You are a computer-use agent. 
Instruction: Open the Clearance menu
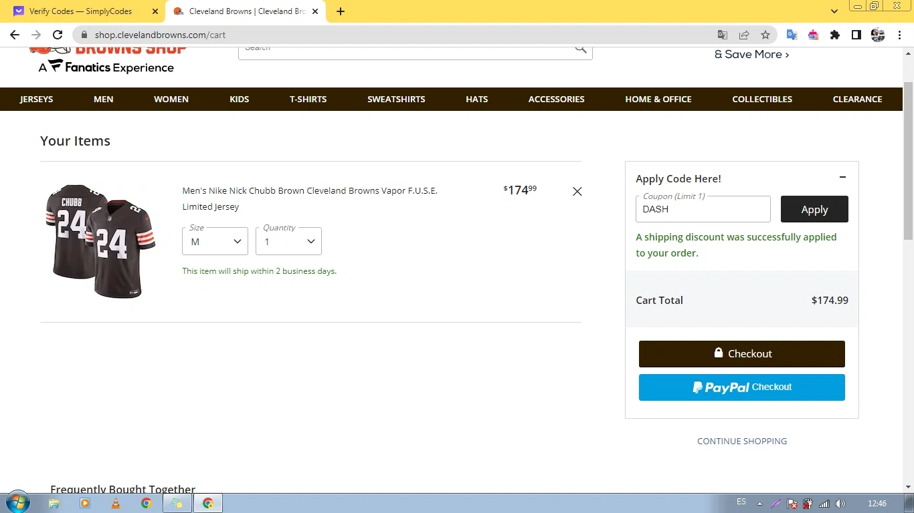pyautogui.click(x=857, y=99)
